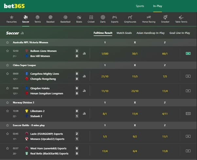Open stats chart icon beside Soccer heading

click(x=22, y=33)
